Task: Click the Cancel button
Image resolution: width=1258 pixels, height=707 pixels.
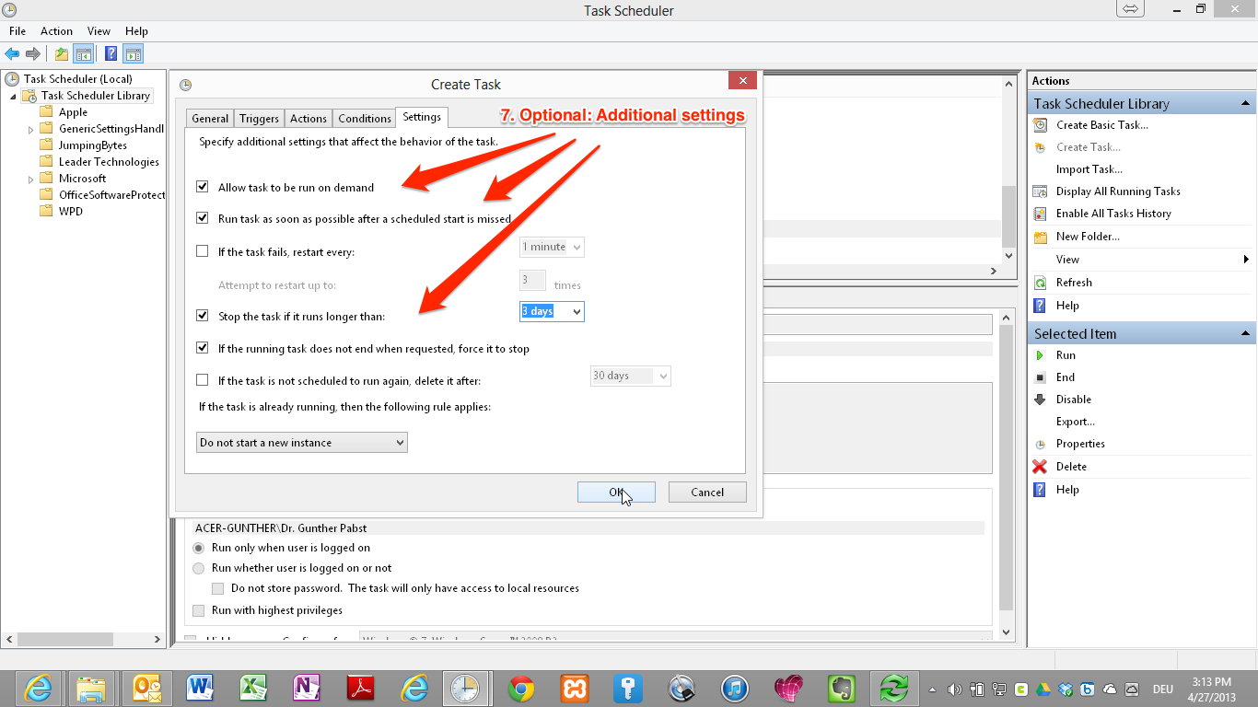Action: click(x=706, y=493)
